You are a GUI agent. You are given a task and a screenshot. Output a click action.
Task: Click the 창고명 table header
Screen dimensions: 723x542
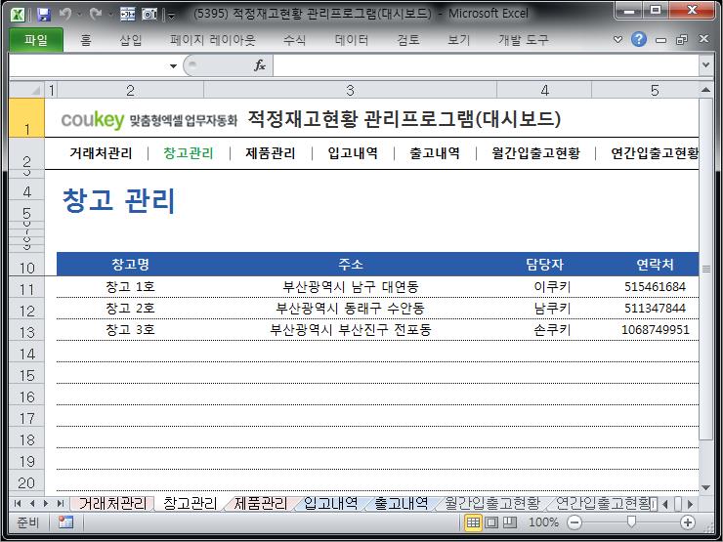[x=130, y=264]
